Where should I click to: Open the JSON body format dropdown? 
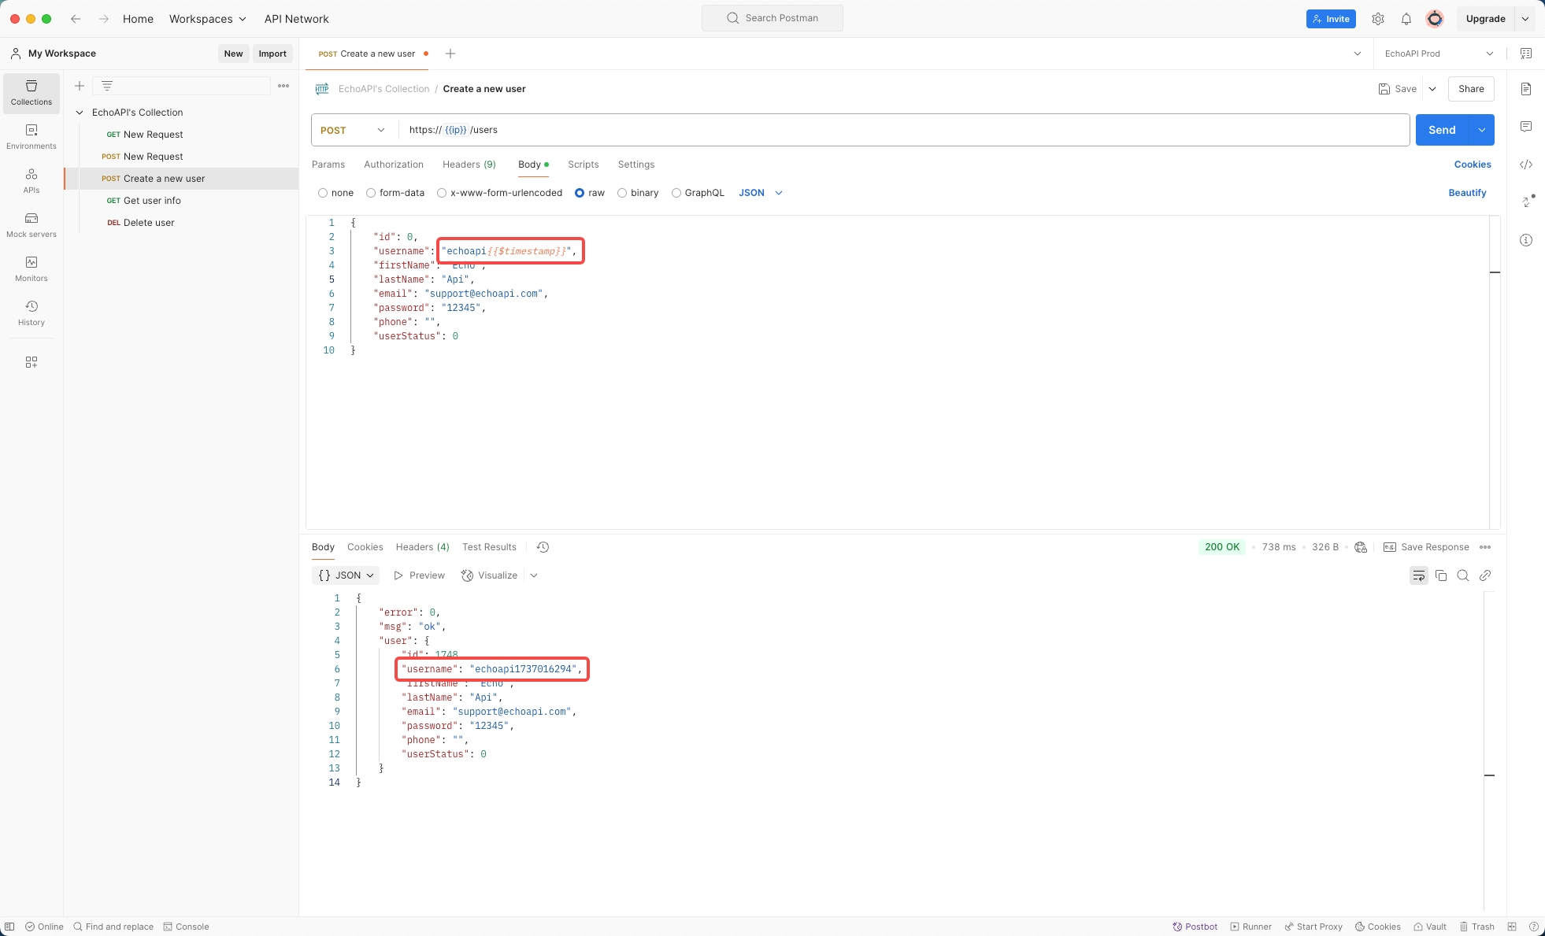click(761, 193)
